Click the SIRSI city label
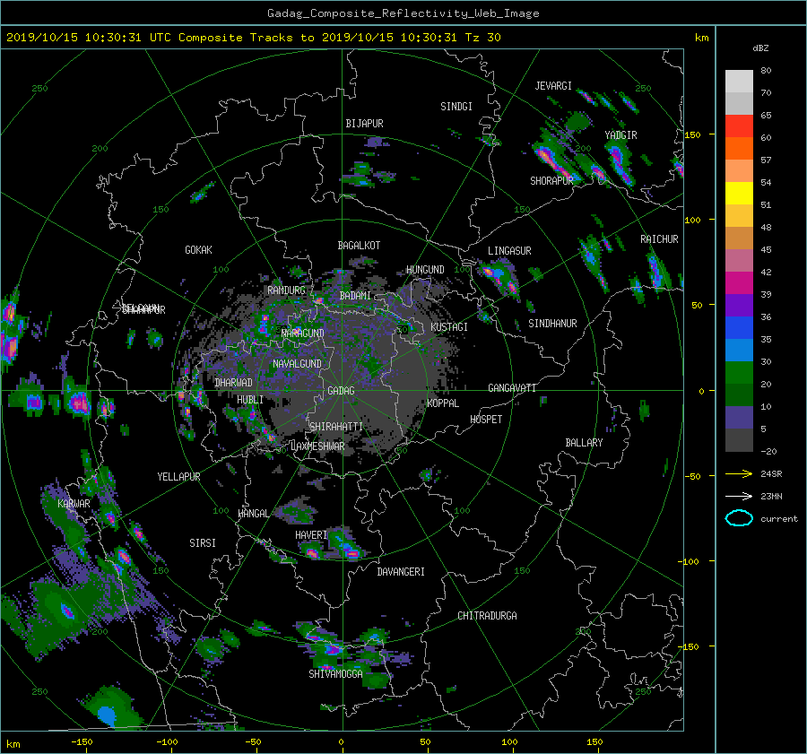The image size is (807, 754). pos(203,543)
